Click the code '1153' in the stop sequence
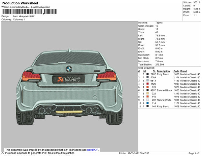 (x=177, y=81)
